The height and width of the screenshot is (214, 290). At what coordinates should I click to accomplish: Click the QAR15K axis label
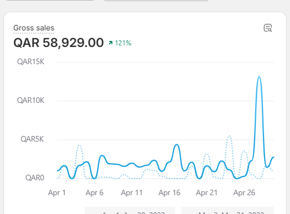[x=31, y=61]
